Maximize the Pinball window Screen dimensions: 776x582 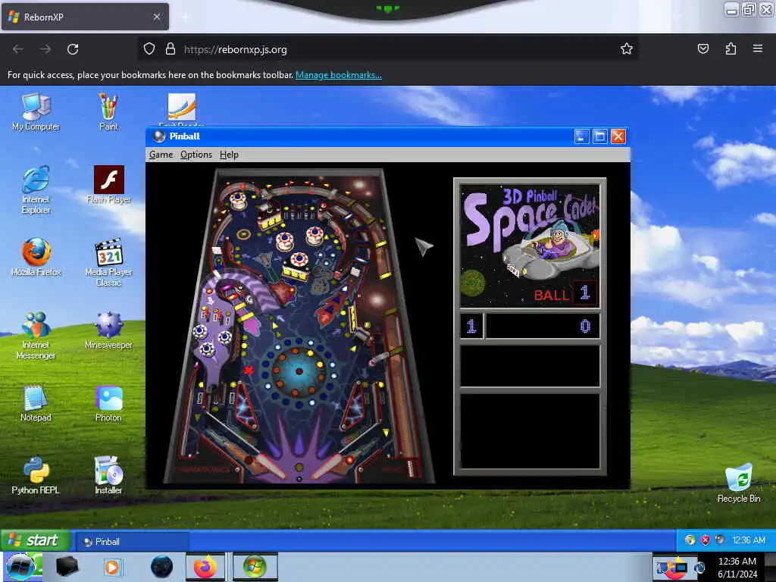600,136
